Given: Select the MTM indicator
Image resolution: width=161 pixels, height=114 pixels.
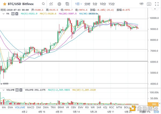Looking at the screenshot, I should 119,108.
